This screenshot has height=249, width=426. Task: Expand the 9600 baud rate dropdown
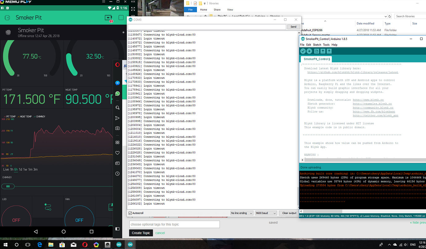click(x=266, y=213)
